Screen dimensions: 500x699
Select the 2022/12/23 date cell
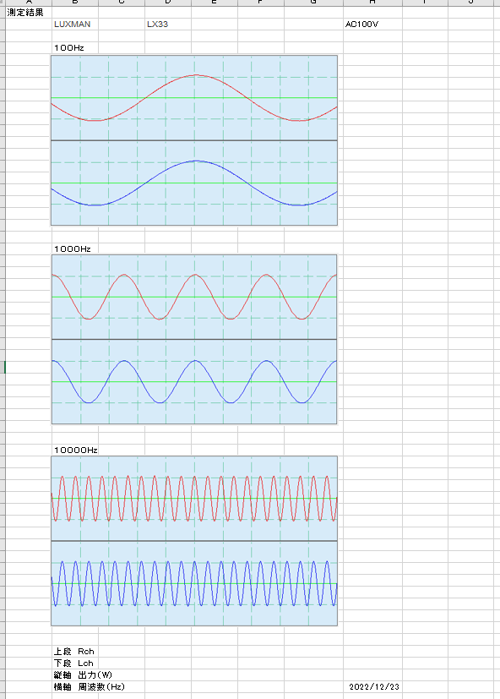pyautogui.click(x=372, y=687)
